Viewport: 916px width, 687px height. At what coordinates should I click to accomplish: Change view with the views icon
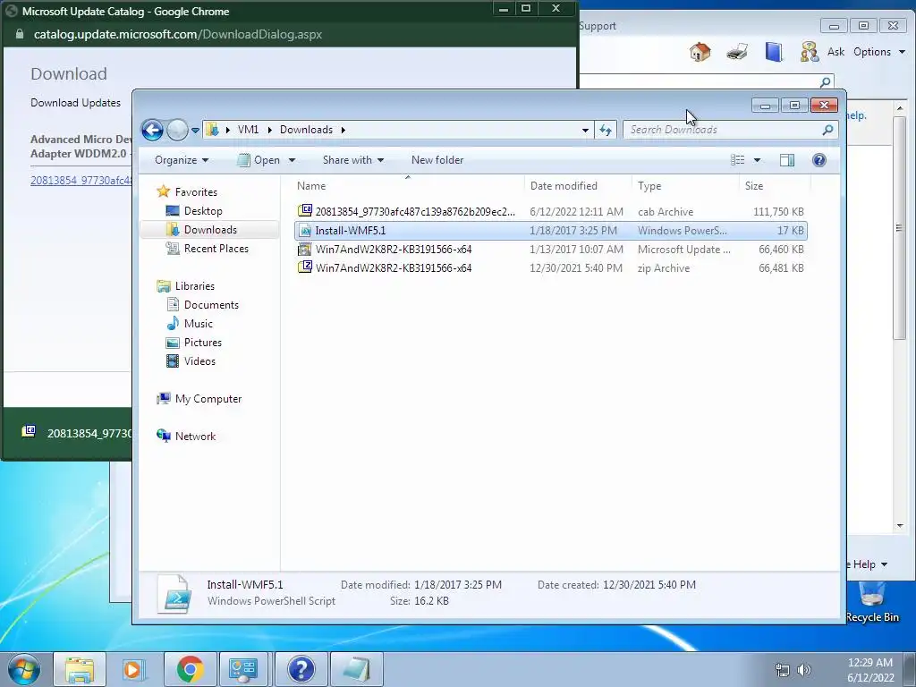pyautogui.click(x=738, y=160)
